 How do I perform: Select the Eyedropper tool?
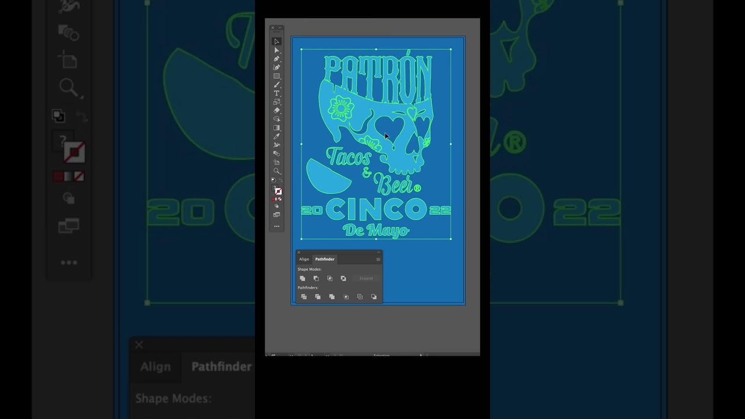click(x=277, y=136)
